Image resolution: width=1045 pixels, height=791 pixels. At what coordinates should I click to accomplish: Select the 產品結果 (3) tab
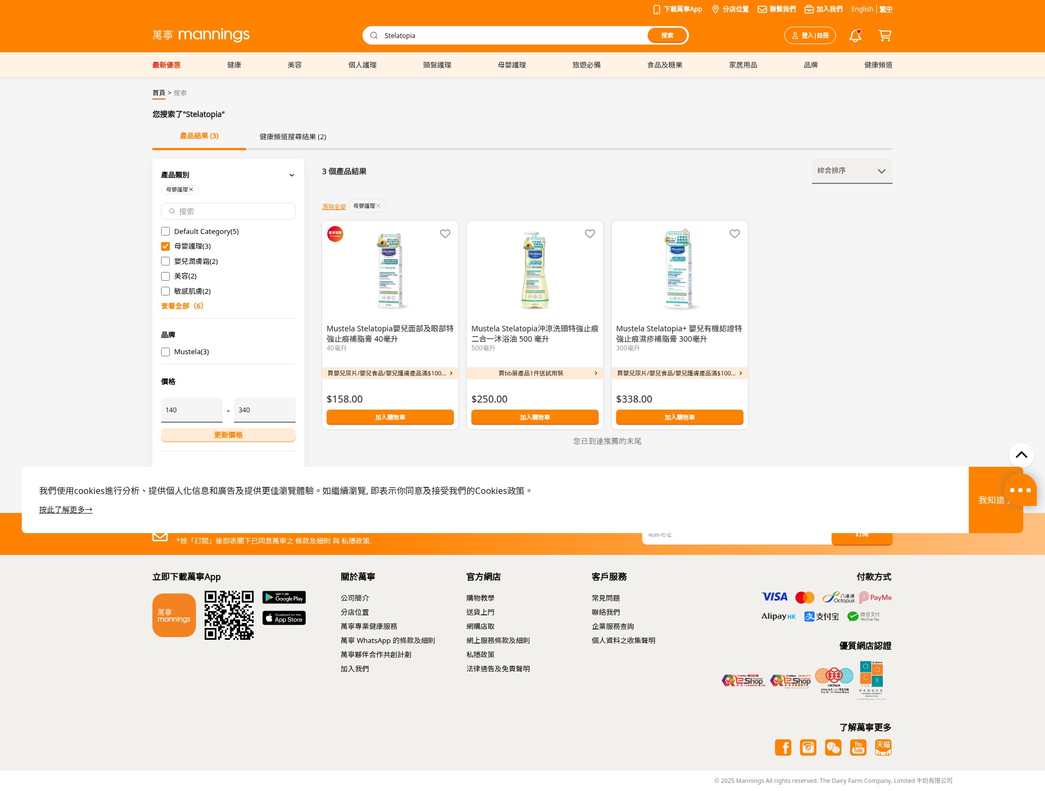pos(199,136)
